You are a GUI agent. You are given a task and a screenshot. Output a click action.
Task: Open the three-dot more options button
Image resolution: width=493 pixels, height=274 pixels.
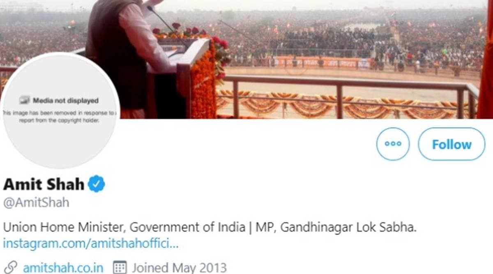(x=393, y=144)
